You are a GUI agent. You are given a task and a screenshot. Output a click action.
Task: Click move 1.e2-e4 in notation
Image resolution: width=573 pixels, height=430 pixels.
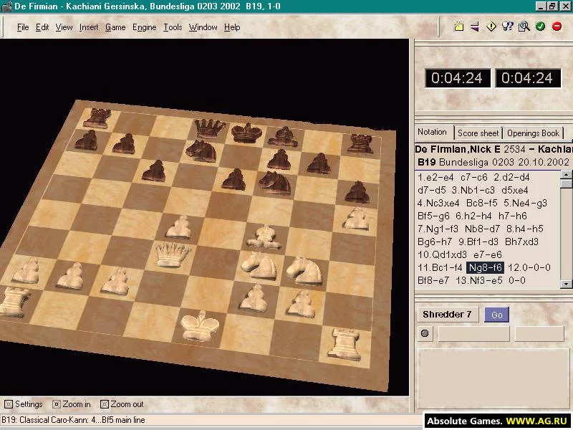pyautogui.click(x=435, y=177)
